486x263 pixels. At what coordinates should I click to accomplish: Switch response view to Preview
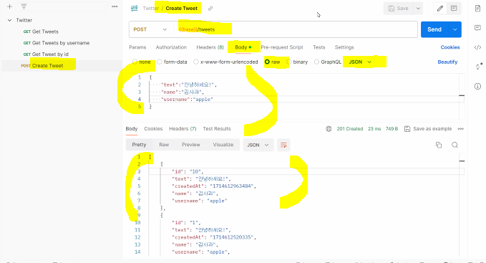[191, 145]
